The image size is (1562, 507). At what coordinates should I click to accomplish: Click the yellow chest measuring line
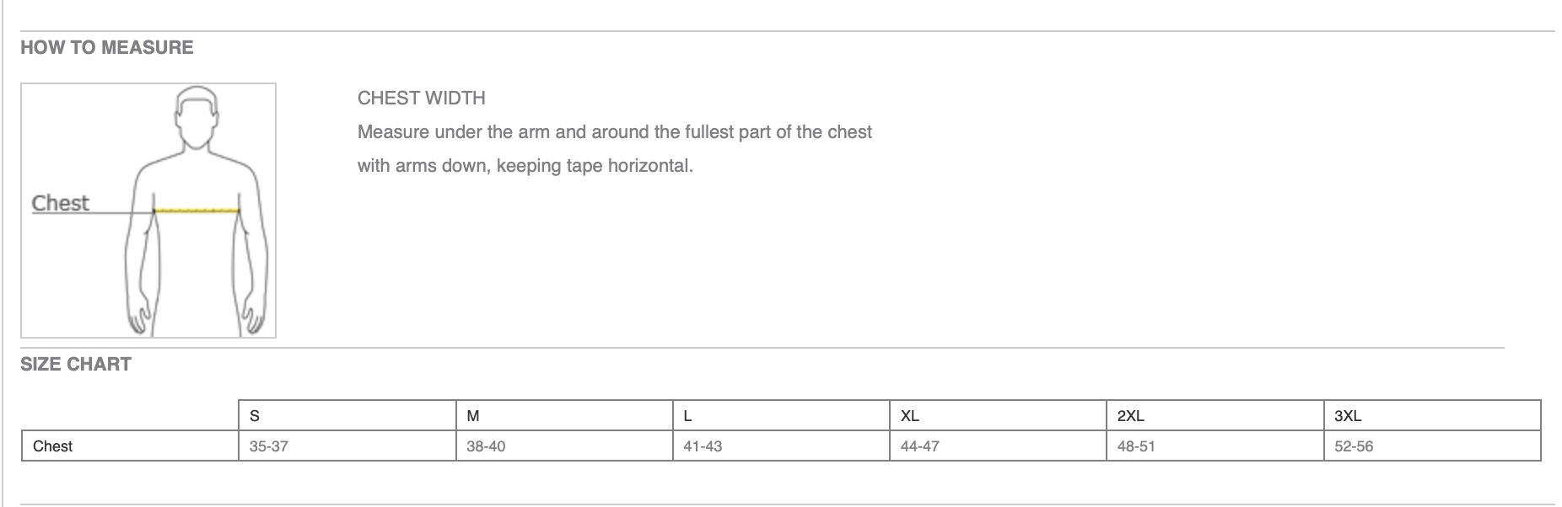pos(197,211)
